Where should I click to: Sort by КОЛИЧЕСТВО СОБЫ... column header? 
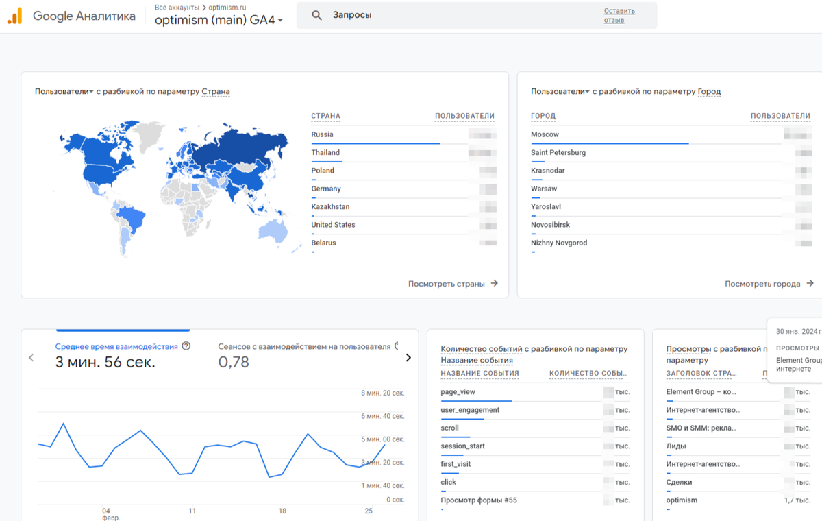[588, 374]
